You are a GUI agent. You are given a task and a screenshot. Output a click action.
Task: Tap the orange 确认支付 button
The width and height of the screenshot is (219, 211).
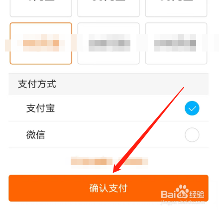(109, 188)
